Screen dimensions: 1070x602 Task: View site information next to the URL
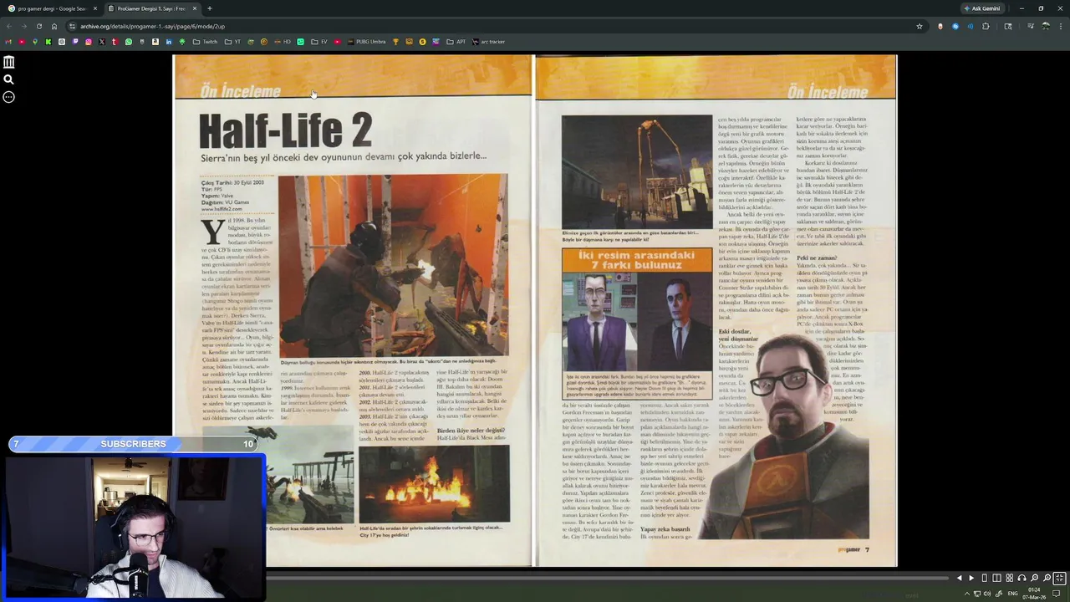click(73, 26)
